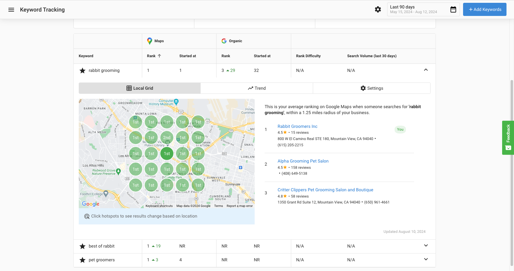Collapse the rabbit grooming row
This screenshot has height=271, width=514.
pos(426,70)
